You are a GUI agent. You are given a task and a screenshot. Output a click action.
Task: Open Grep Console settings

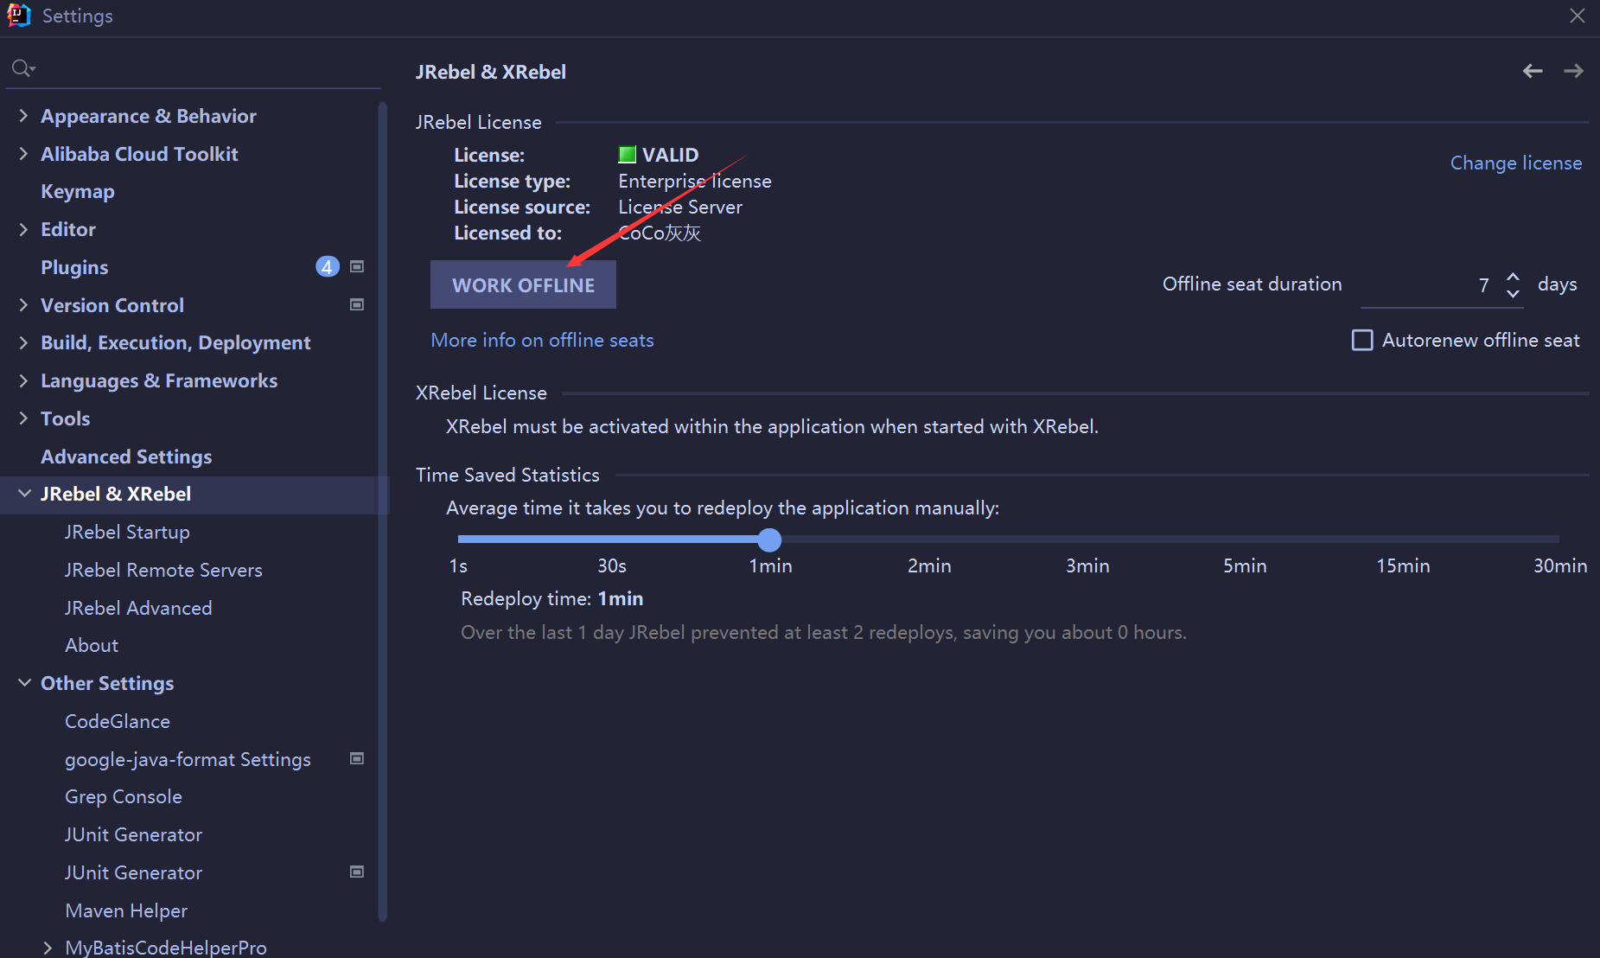coord(124,796)
